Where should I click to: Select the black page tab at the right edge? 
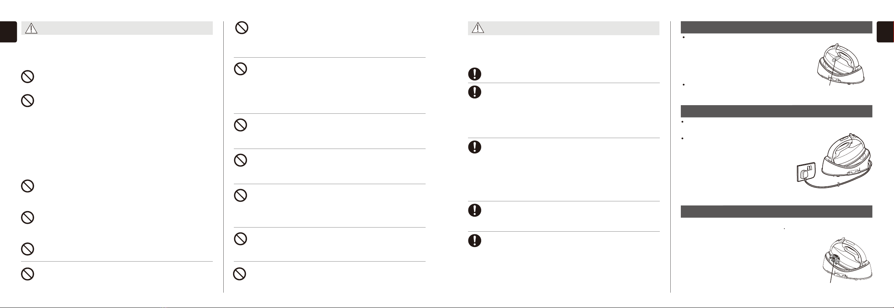tap(885, 32)
